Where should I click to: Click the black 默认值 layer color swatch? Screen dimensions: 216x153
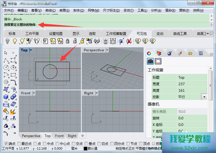(x=85, y=149)
